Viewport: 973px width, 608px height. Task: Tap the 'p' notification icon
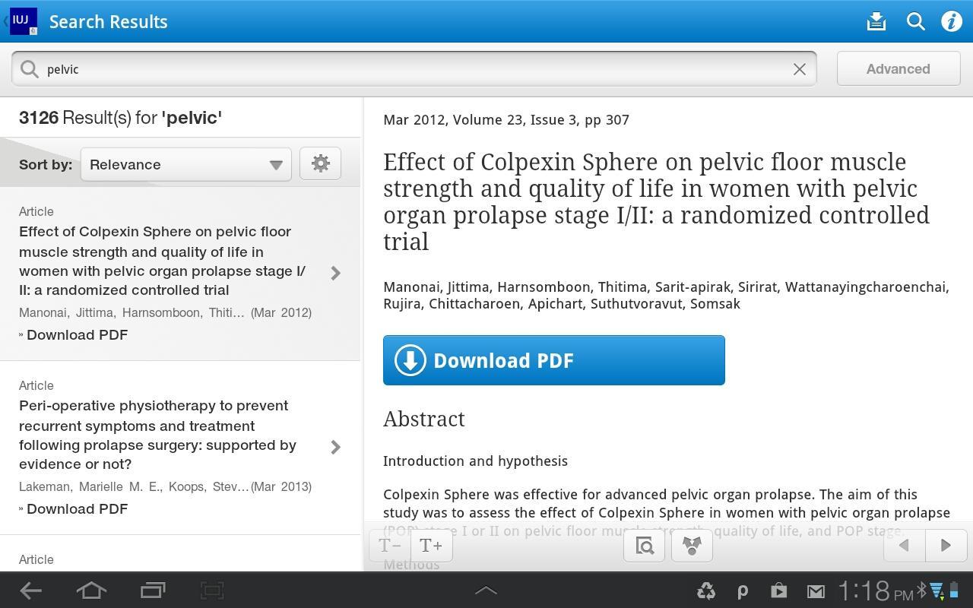tap(743, 591)
